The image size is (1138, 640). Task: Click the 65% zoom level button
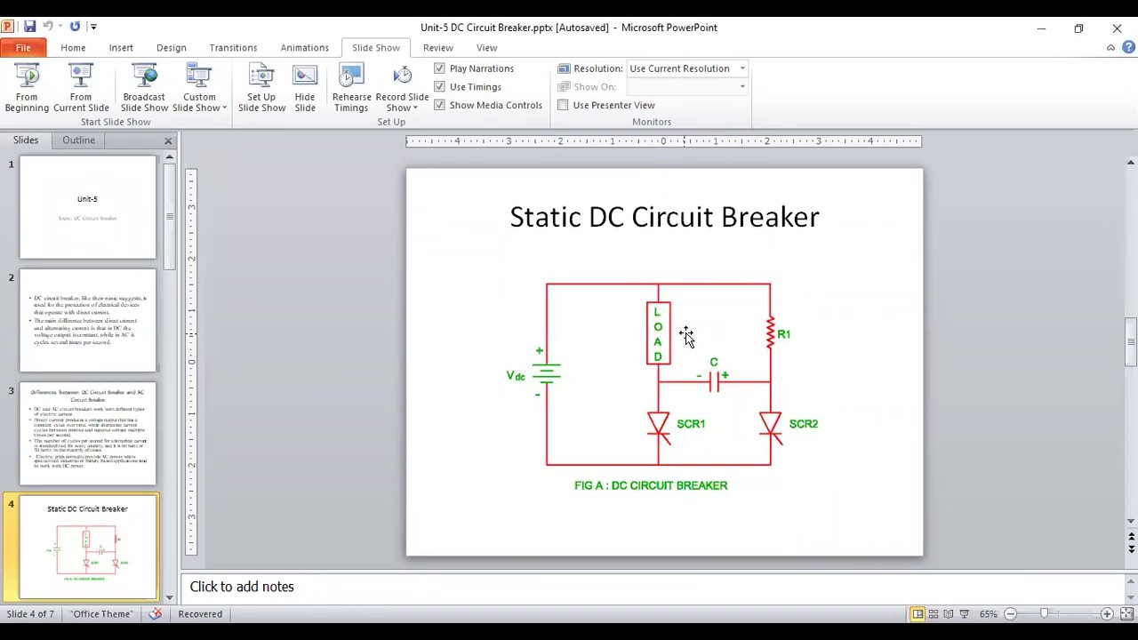coord(988,614)
